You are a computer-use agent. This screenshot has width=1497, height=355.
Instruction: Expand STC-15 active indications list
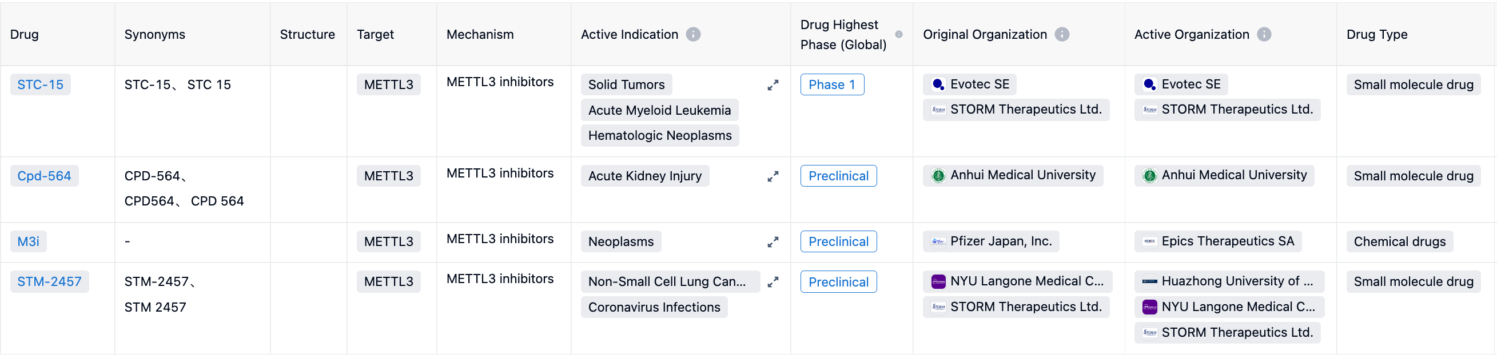tap(773, 85)
